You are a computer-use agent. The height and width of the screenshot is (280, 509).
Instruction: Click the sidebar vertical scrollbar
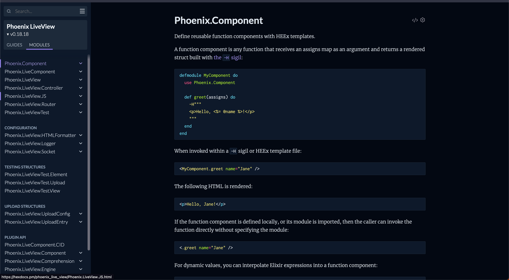click(89, 152)
